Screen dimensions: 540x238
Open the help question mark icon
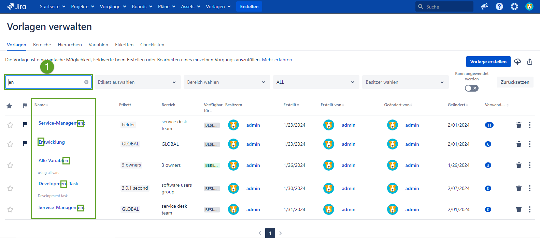tap(499, 6)
